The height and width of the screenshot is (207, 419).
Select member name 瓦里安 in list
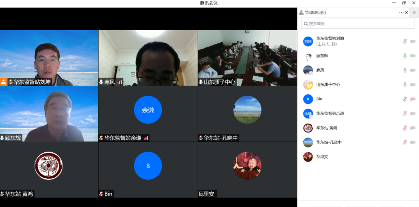pos(322,157)
